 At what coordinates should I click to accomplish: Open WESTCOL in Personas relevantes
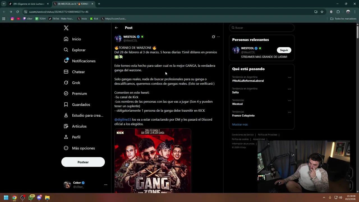[247, 48]
